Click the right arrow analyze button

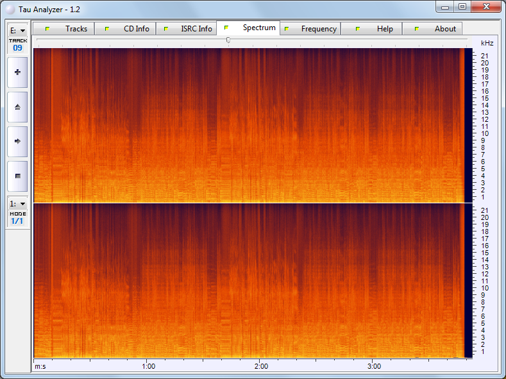coord(17,140)
